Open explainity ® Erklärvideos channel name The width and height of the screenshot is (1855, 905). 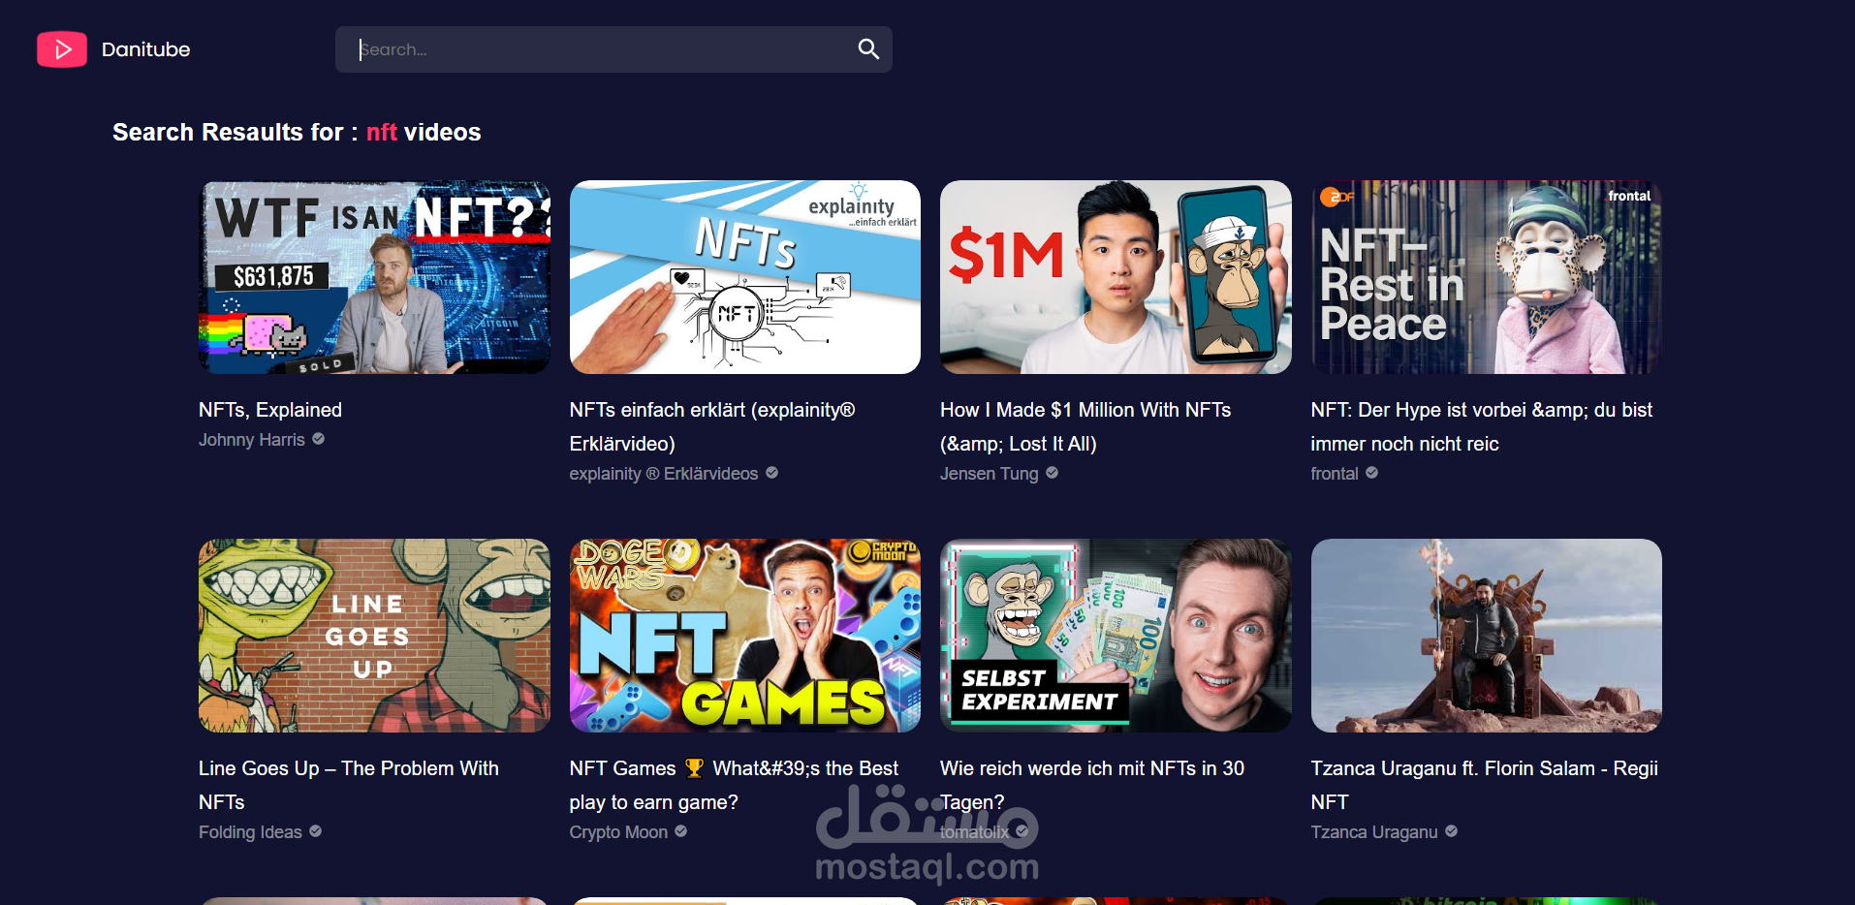(x=664, y=474)
